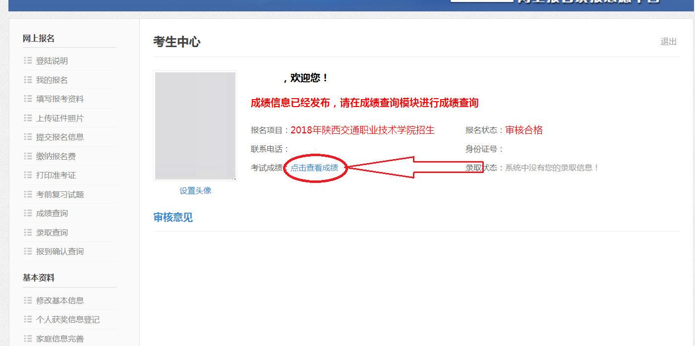
Task: Open 个人获奖信息登记 item
Action: [68, 320]
